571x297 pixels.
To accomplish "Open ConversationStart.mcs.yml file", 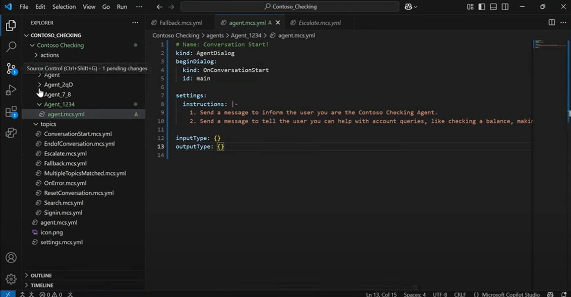I will point(78,134).
